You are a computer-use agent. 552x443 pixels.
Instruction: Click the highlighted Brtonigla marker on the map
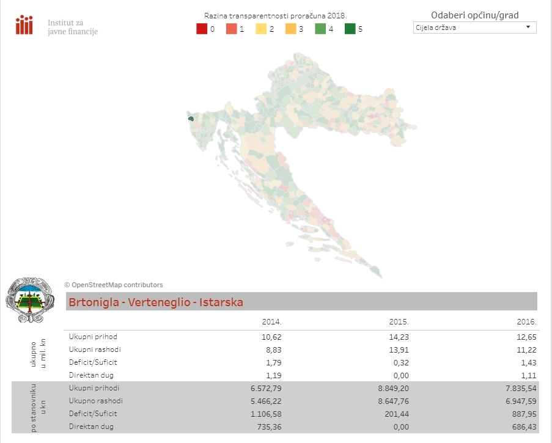click(x=191, y=120)
